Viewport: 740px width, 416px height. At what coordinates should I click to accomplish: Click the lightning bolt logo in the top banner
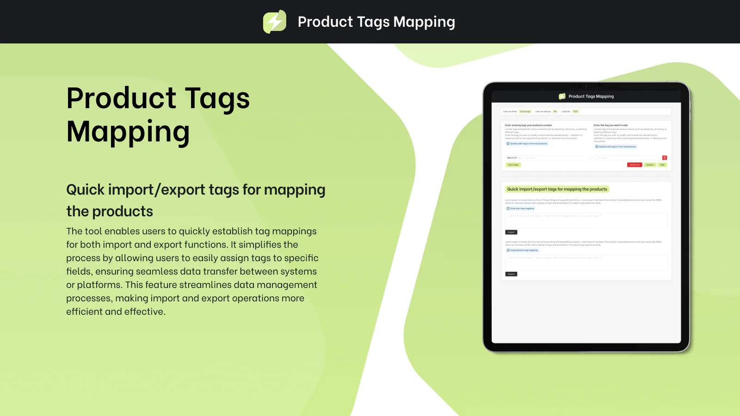pos(275,22)
